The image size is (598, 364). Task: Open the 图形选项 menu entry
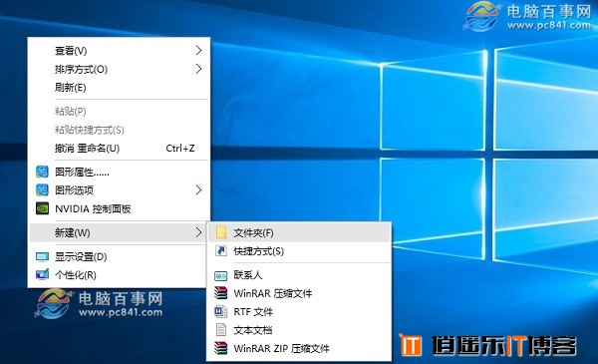(120, 190)
